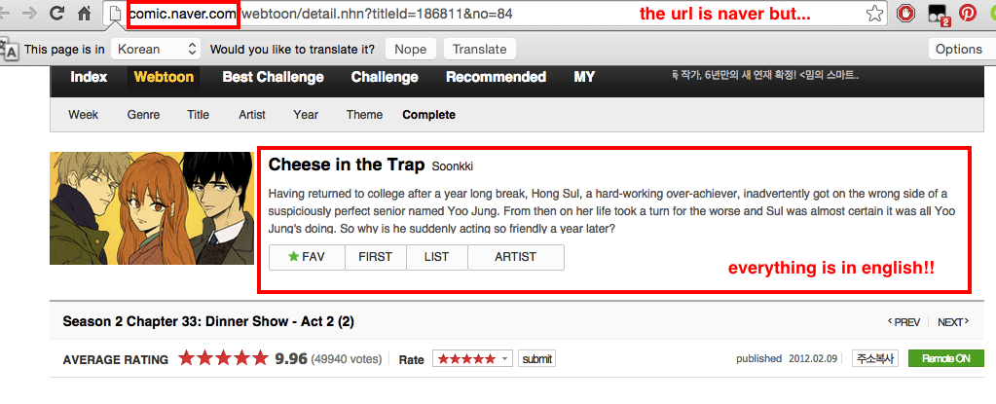Image resolution: width=996 pixels, height=404 pixels.
Task: Bookmark the page with the star icon
Action: pos(874,14)
